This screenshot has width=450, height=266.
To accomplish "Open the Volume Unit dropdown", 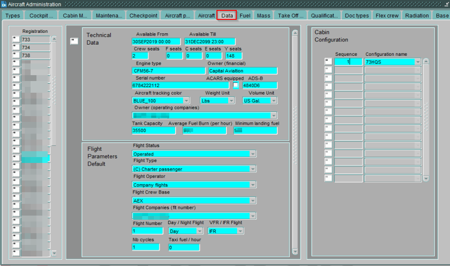I will [x=274, y=100].
